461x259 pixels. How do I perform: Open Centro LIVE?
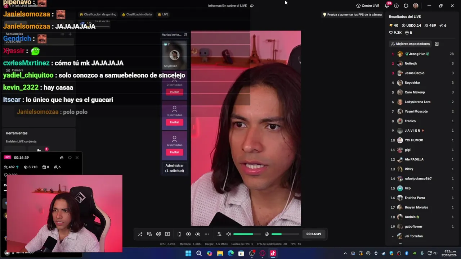[x=368, y=6]
